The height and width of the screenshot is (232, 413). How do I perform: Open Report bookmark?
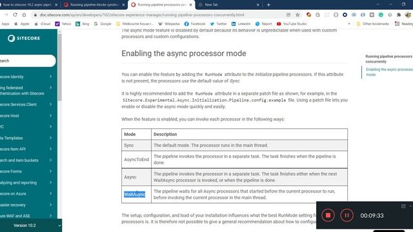(263, 24)
